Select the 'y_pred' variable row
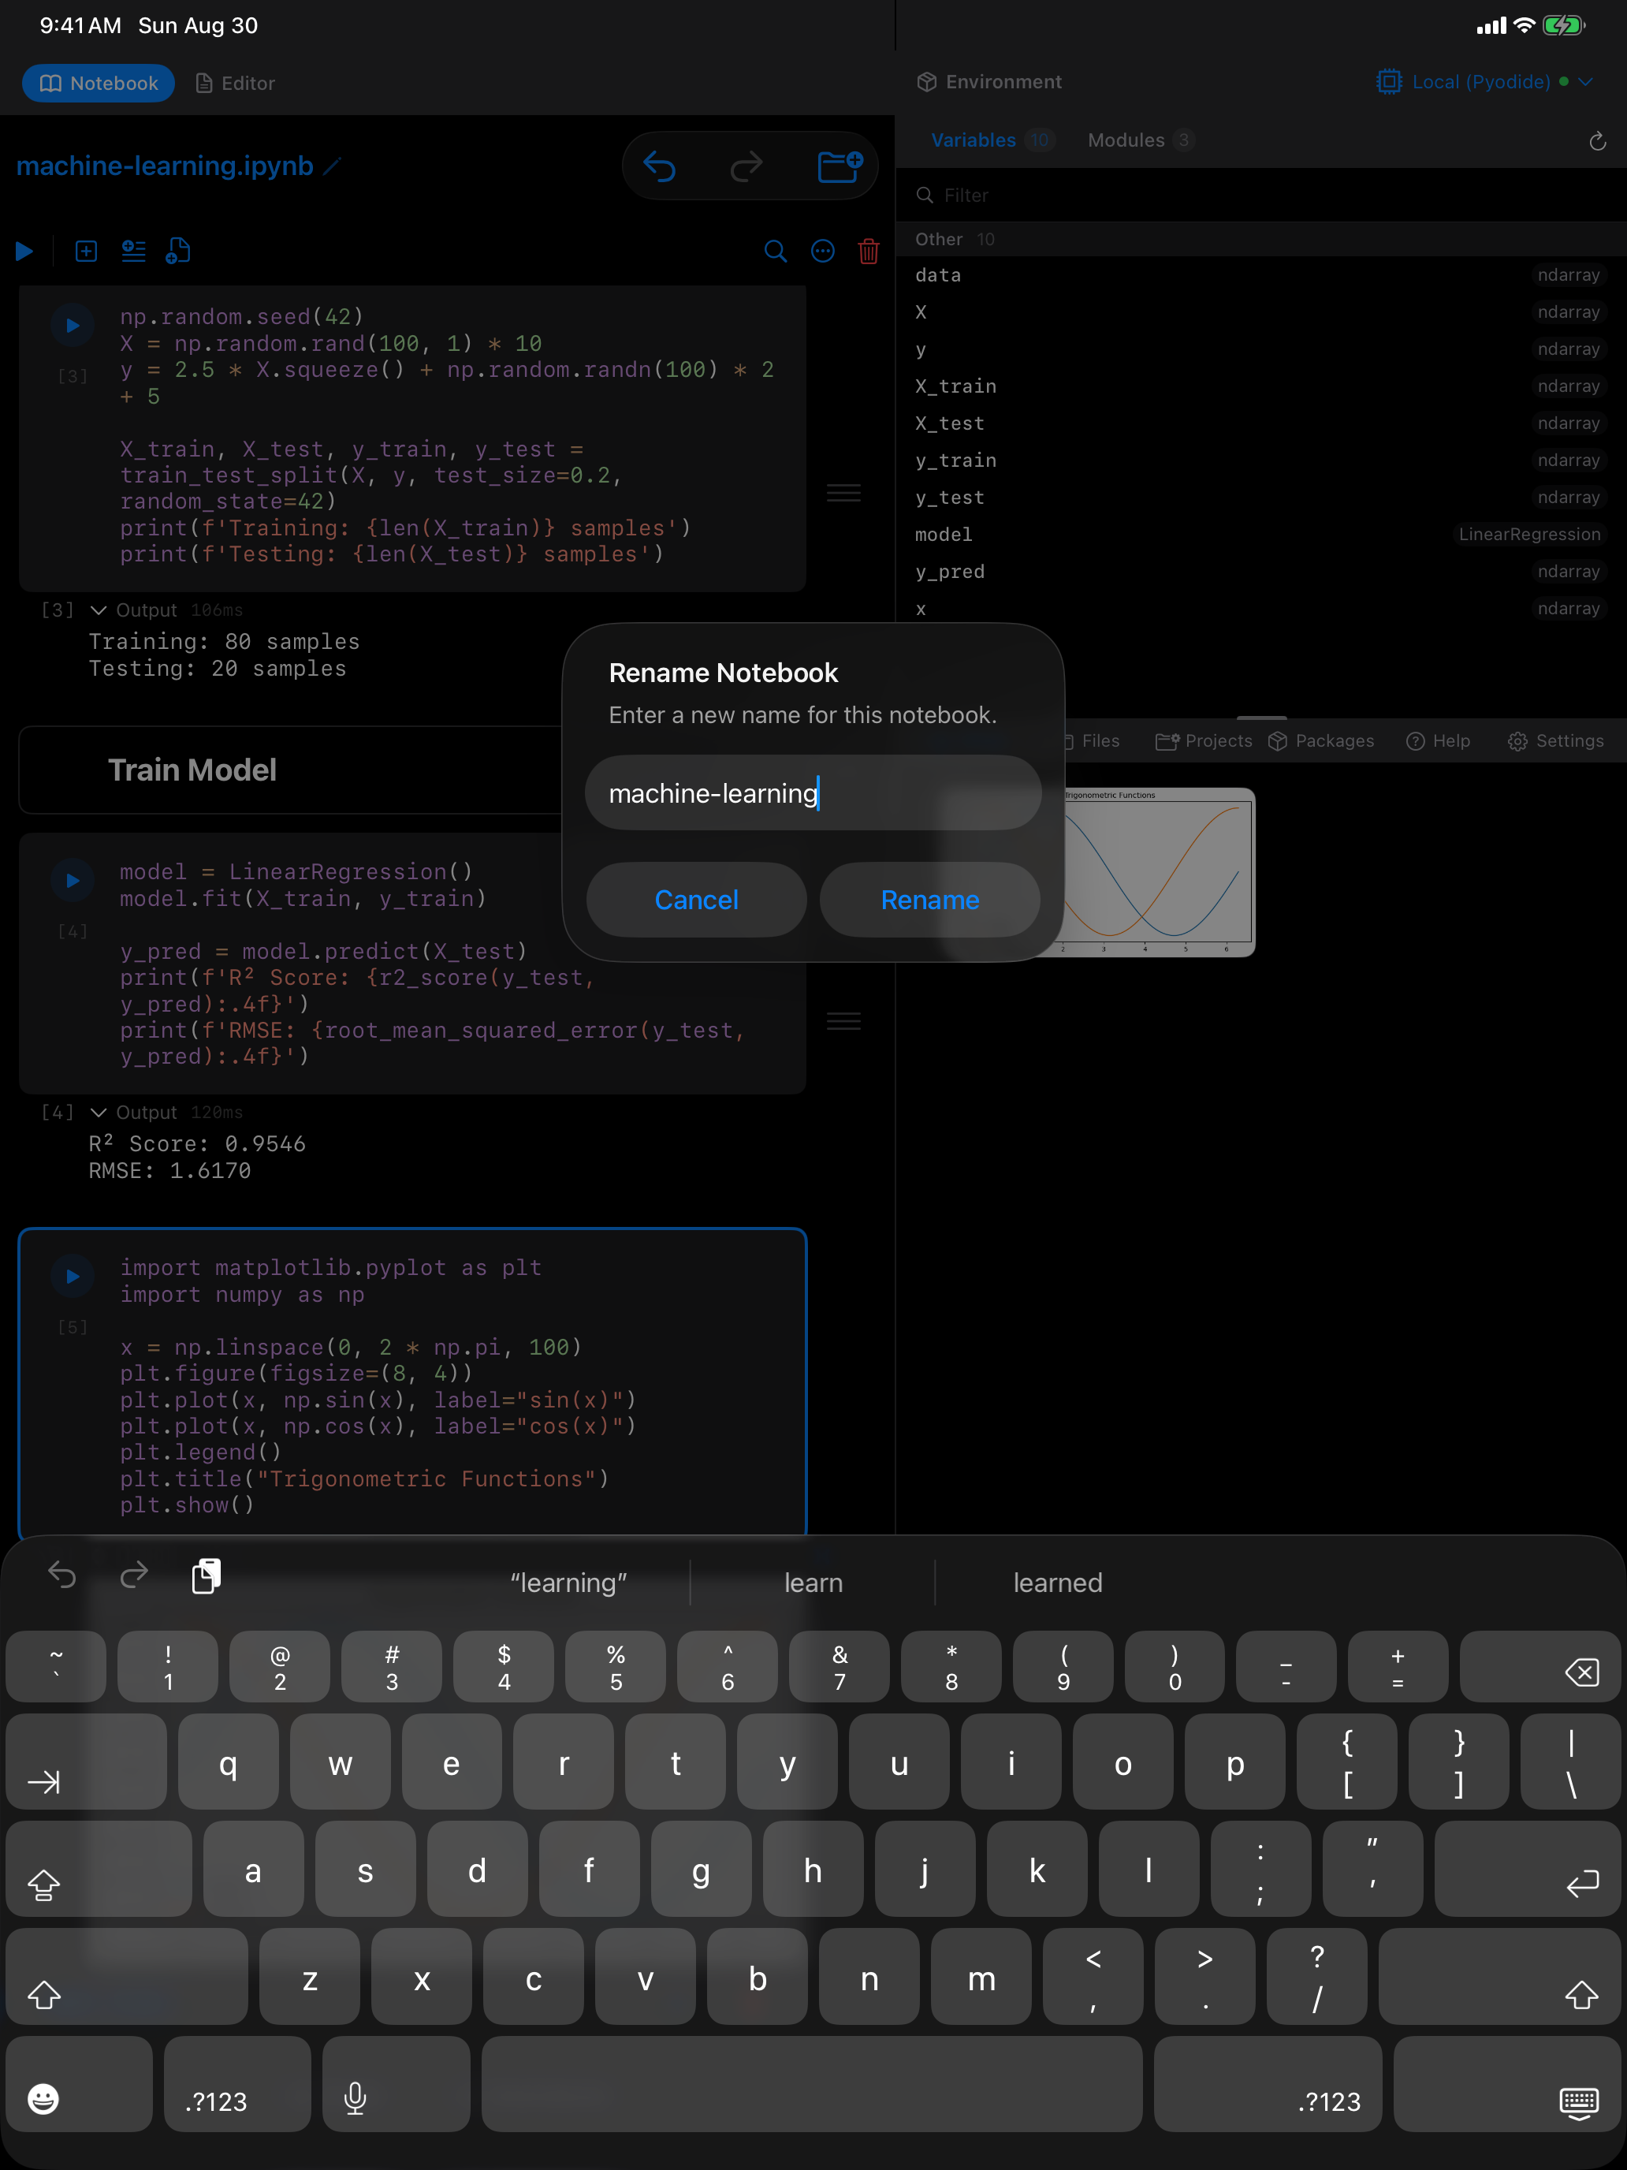1627x2170 pixels. (x=1261, y=572)
